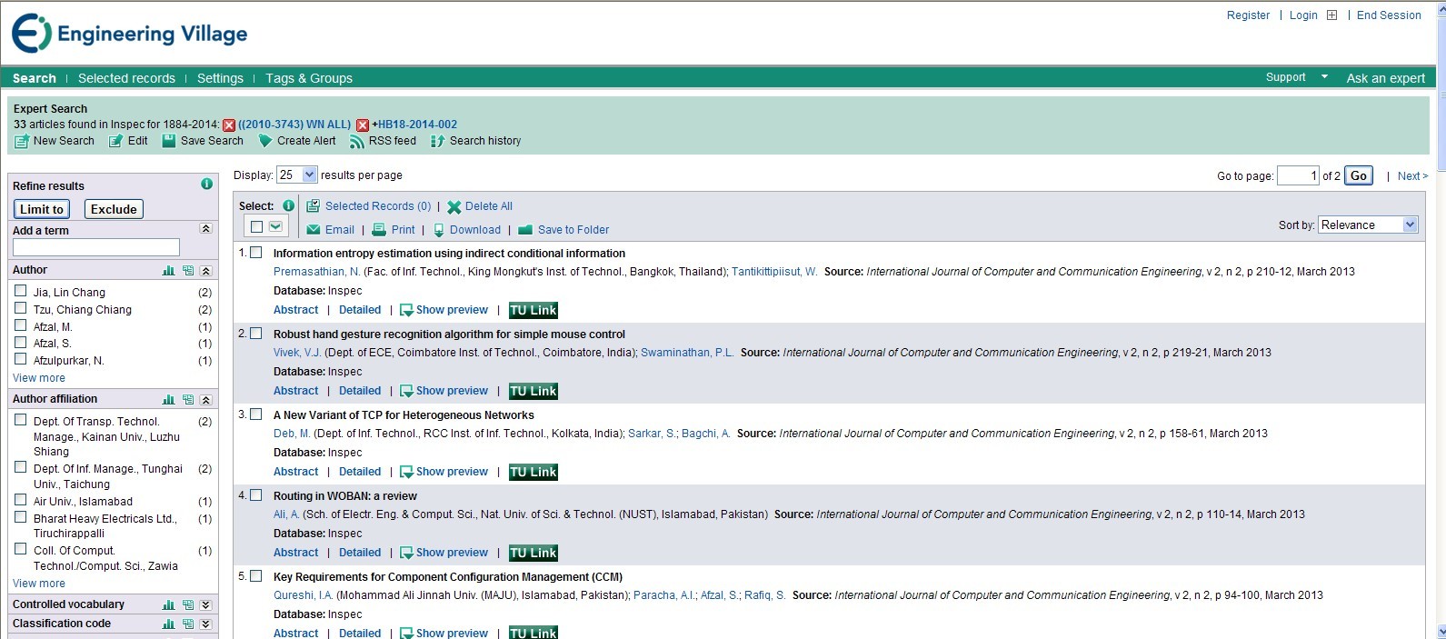Open the RSS feed icon
1446x639 pixels.
[357, 141]
